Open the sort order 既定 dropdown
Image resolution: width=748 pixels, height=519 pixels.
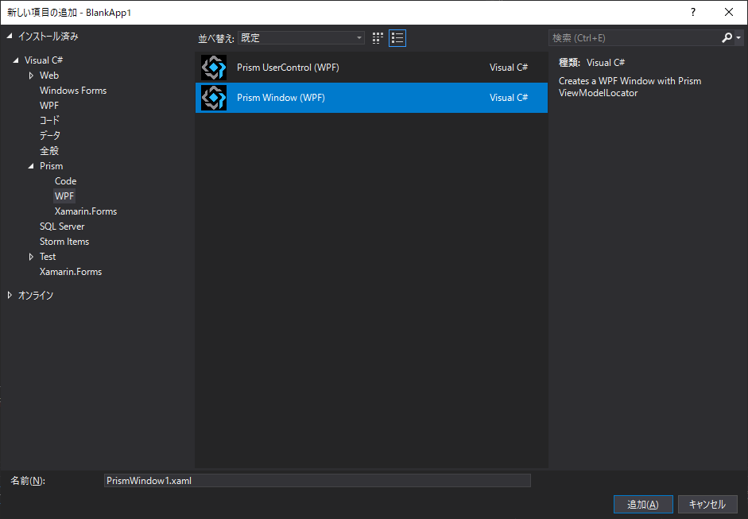[301, 38]
